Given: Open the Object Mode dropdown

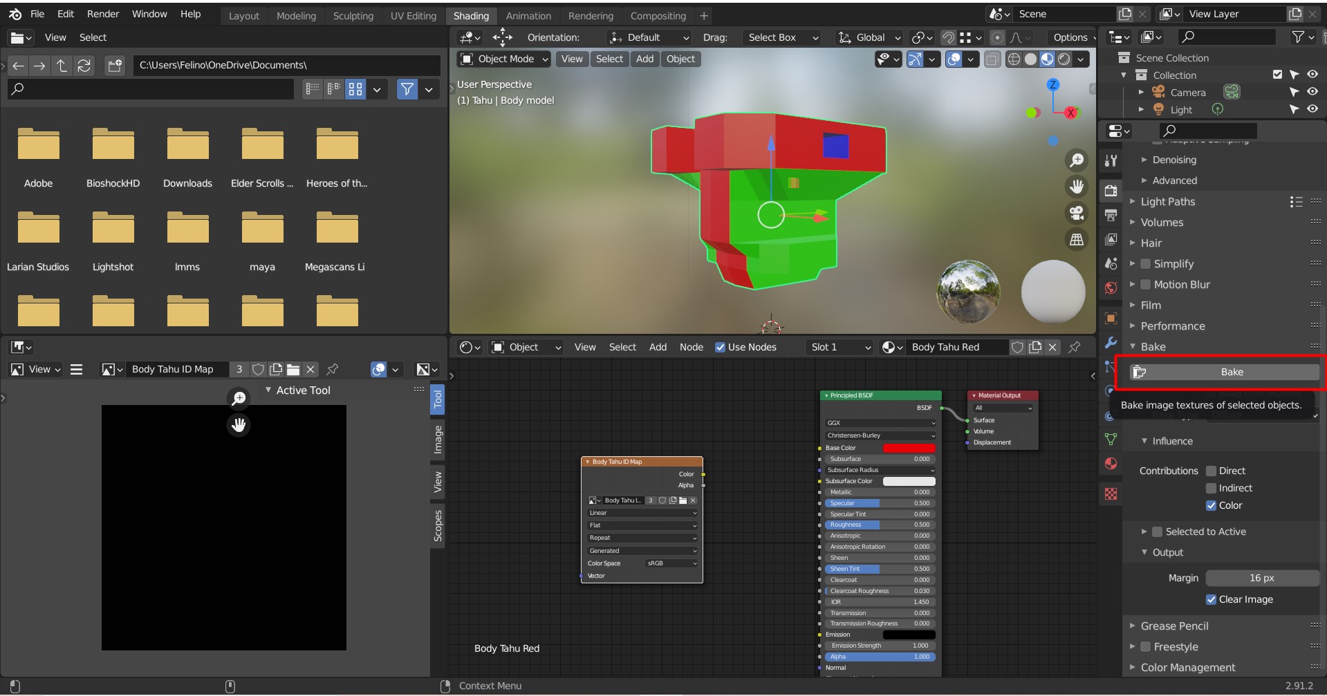Looking at the screenshot, I should click(x=504, y=59).
